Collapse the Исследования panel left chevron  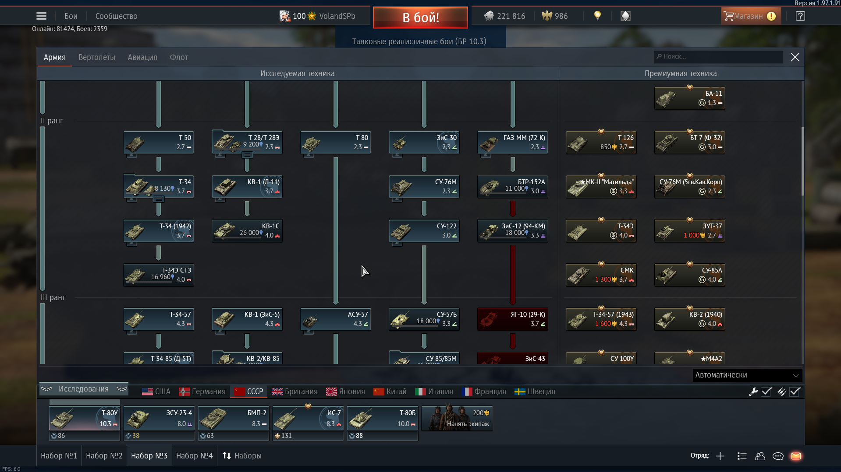click(x=46, y=389)
